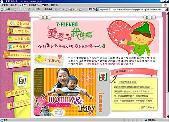Open the Search (搜尋) toolbar button

[36, 9]
